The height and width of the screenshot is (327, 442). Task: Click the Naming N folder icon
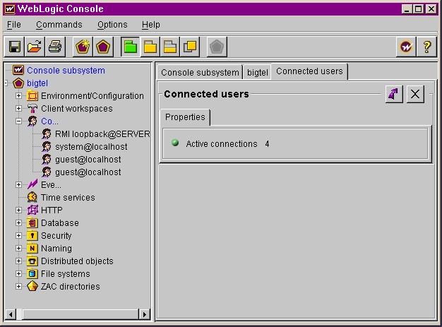pyautogui.click(x=32, y=248)
